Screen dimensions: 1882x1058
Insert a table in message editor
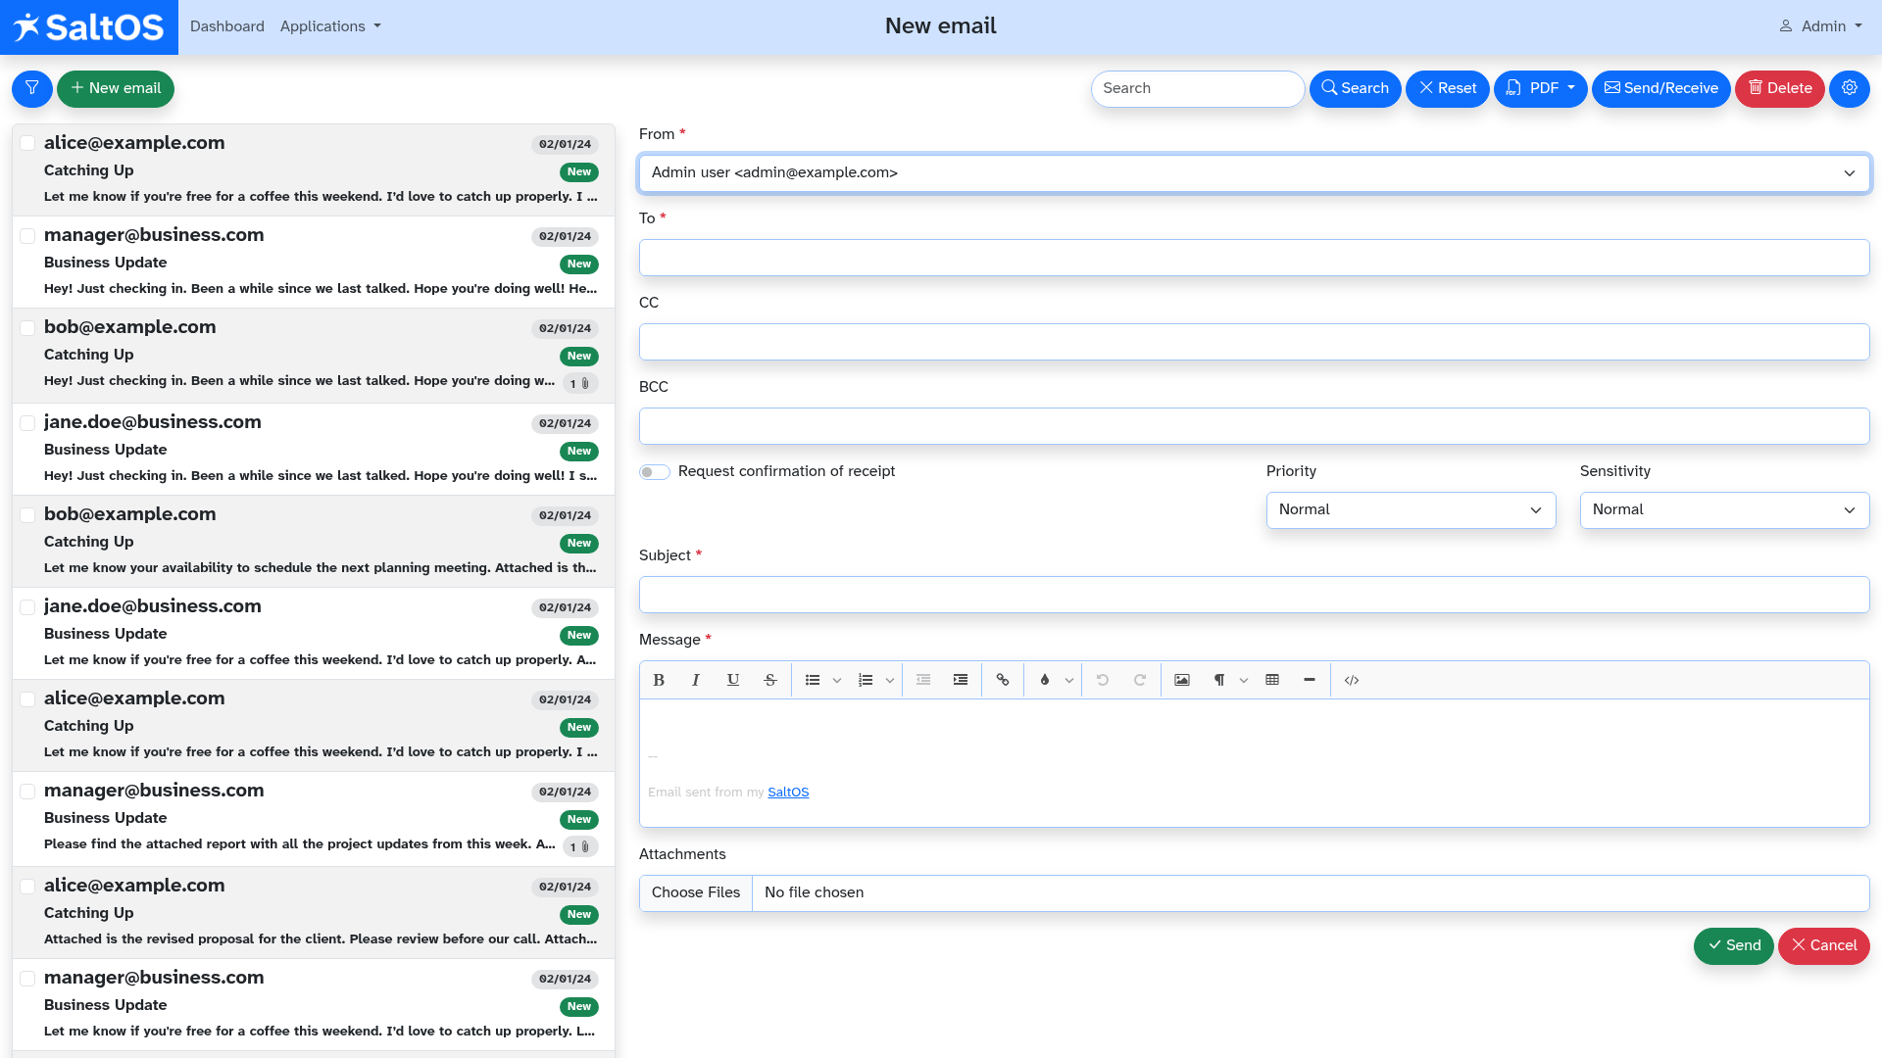[1272, 680]
